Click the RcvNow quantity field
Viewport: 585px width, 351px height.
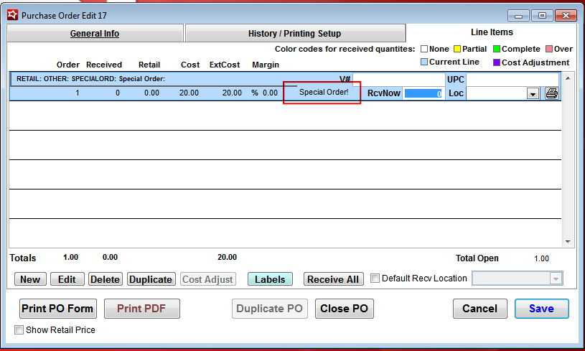(x=423, y=93)
